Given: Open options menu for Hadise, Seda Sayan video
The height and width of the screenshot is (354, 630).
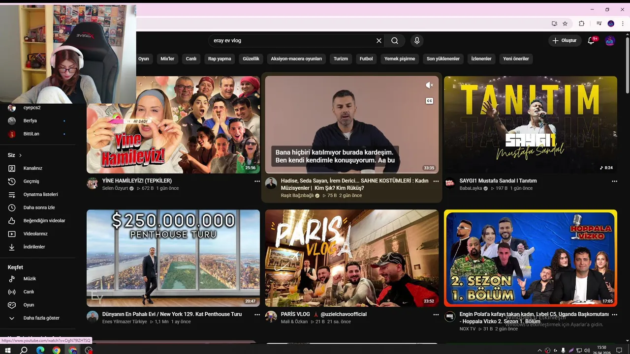Looking at the screenshot, I should (x=436, y=181).
